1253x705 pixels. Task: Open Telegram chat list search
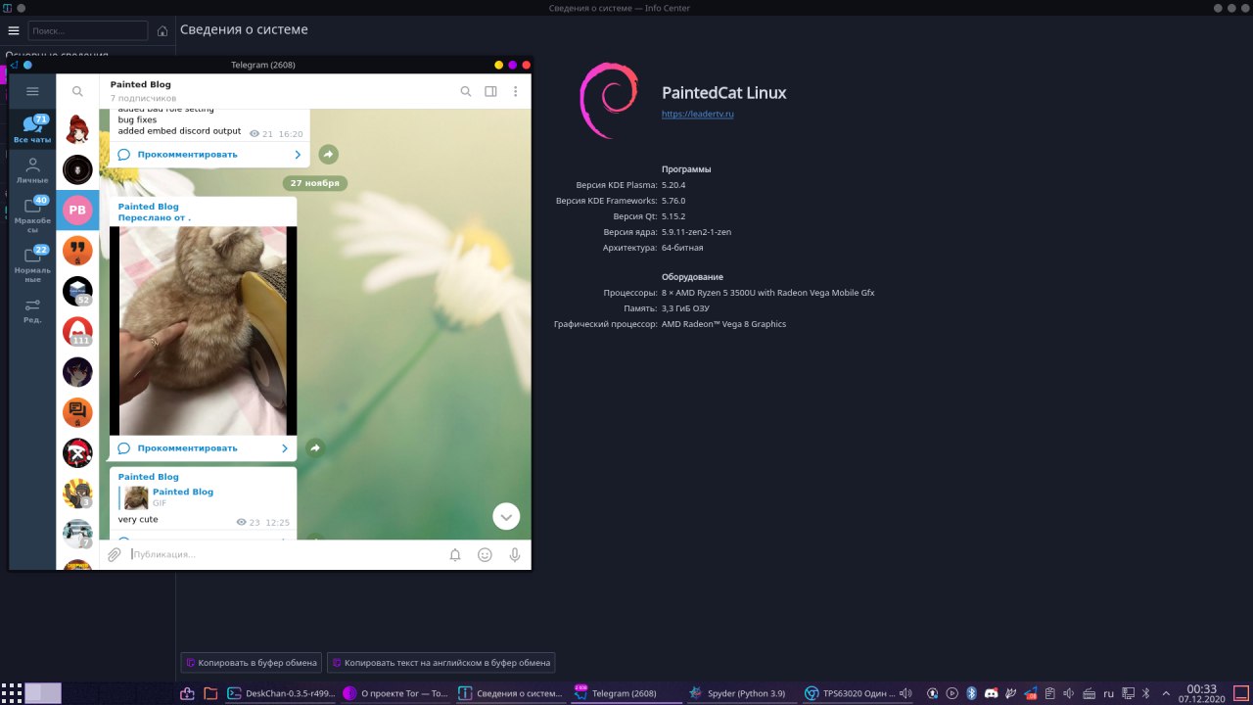(x=77, y=91)
